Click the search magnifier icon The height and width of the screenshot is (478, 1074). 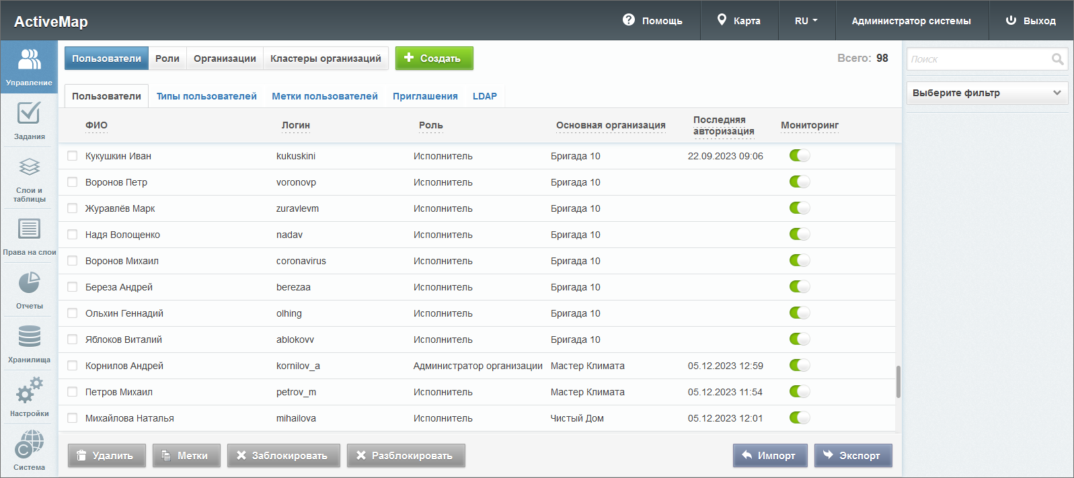pos(1057,59)
